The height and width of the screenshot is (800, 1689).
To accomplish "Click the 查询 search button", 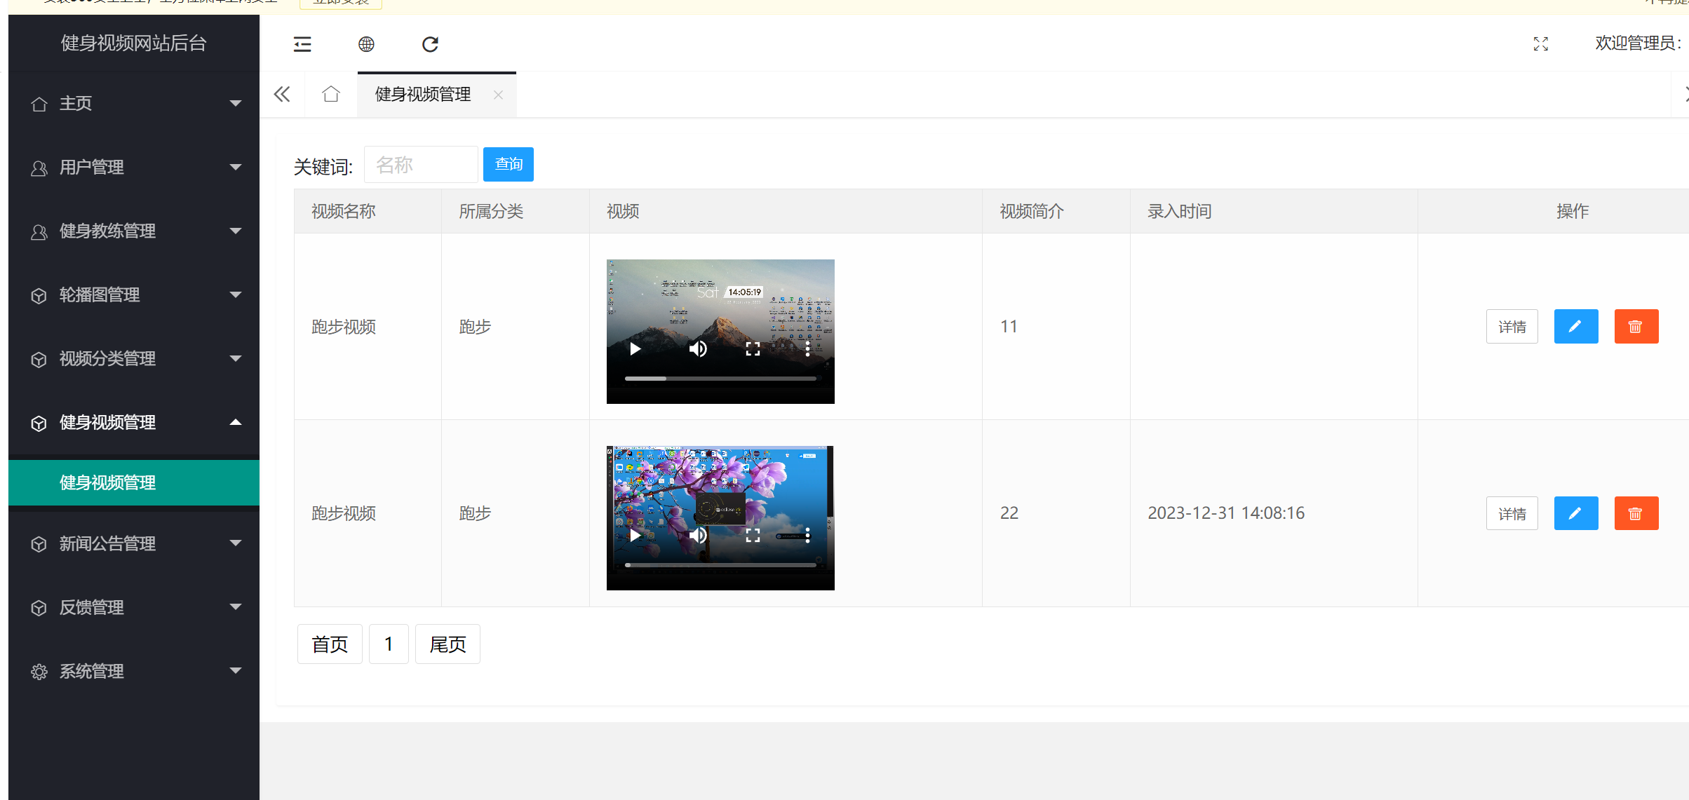I will click(508, 164).
